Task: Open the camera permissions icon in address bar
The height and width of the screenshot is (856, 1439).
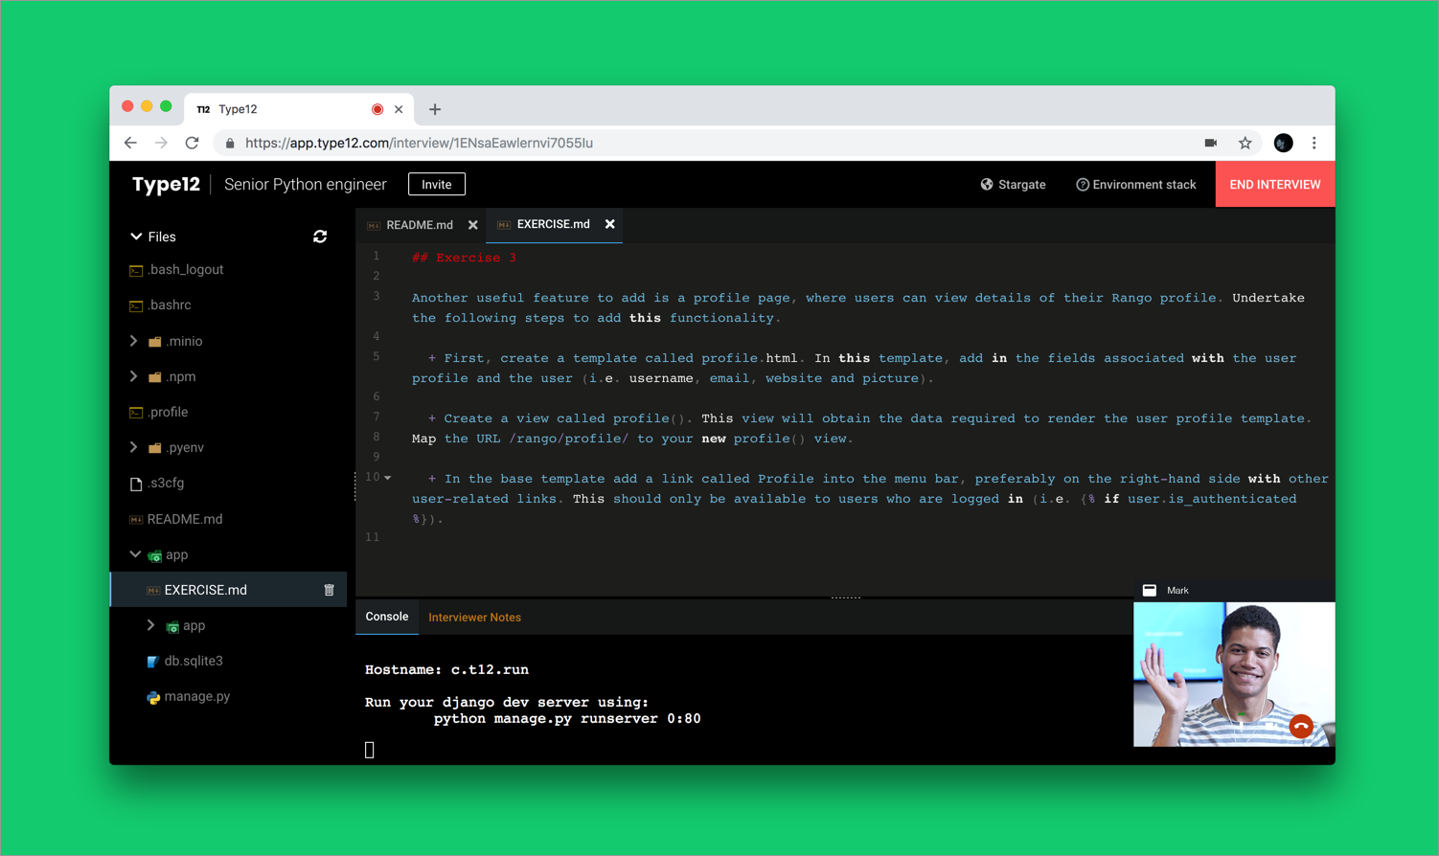Action: coord(1211,142)
